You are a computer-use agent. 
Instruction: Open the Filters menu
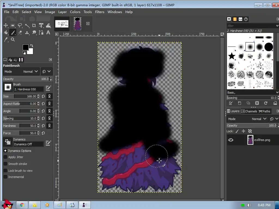100,12
